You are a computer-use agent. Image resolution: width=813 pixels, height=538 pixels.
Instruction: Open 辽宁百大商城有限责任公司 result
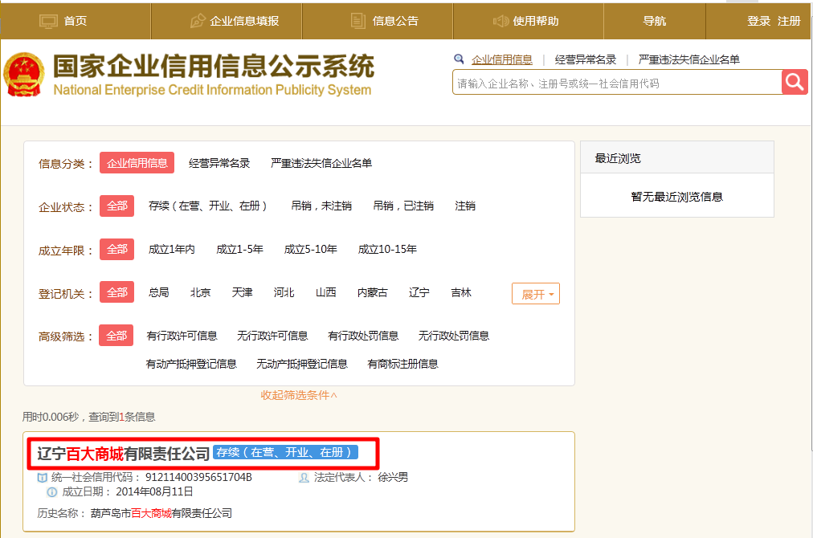coord(124,454)
